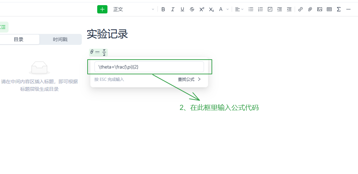Viewport: 358px width, 174px height.
Task: Switch to the 时间戳 tab
Action: (60, 39)
